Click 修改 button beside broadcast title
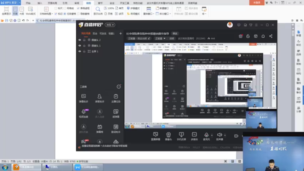The height and width of the screenshot is (171, 304). click(175, 33)
